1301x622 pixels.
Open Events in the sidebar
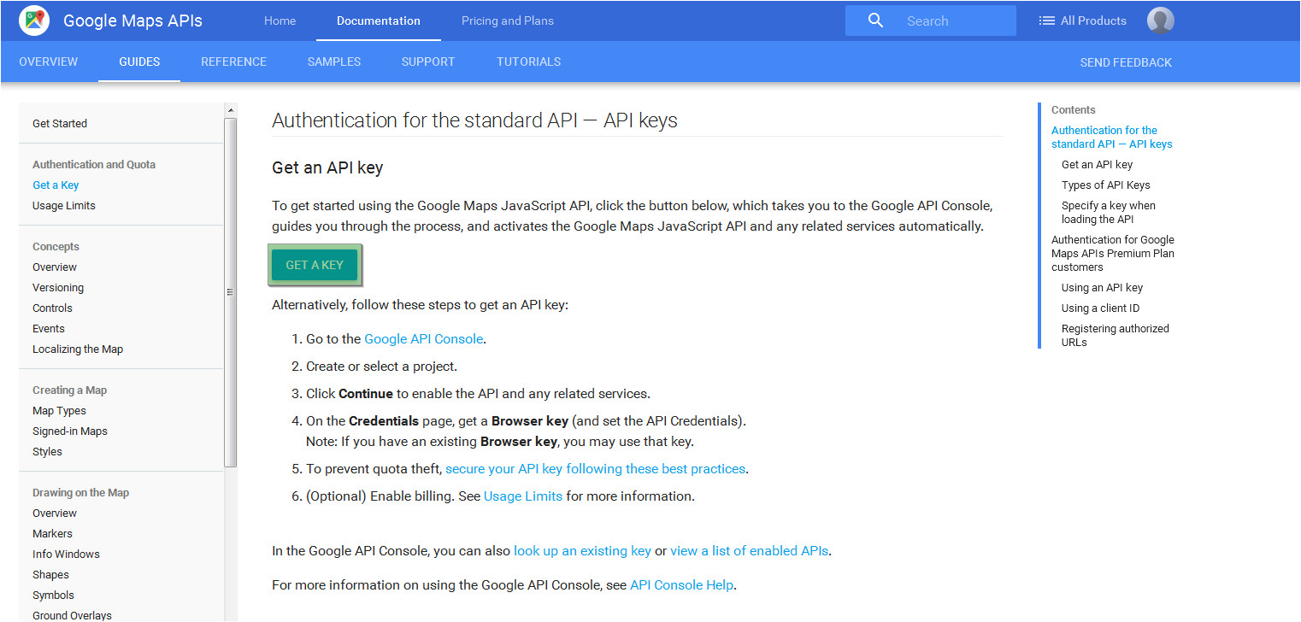(49, 329)
